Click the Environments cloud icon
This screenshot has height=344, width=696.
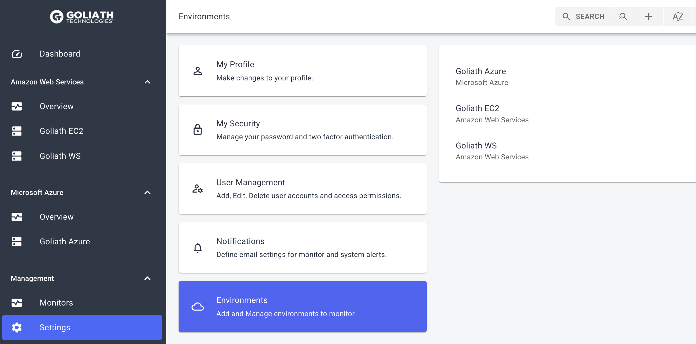tap(198, 307)
